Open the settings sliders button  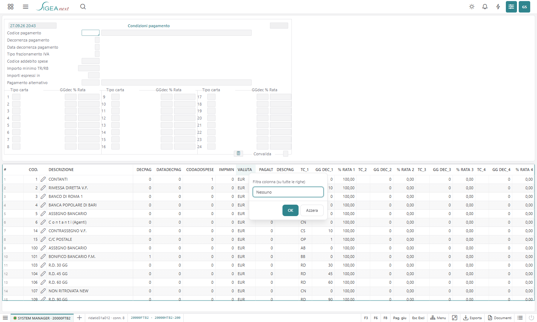tap(511, 6)
